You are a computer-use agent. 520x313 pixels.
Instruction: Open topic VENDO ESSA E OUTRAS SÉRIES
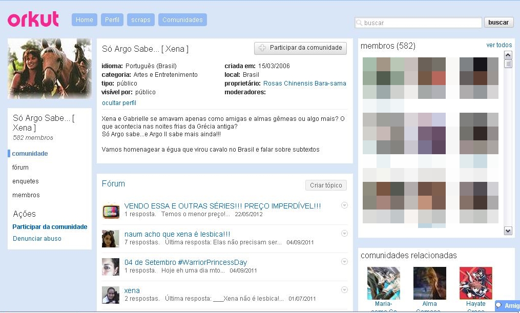222,206
